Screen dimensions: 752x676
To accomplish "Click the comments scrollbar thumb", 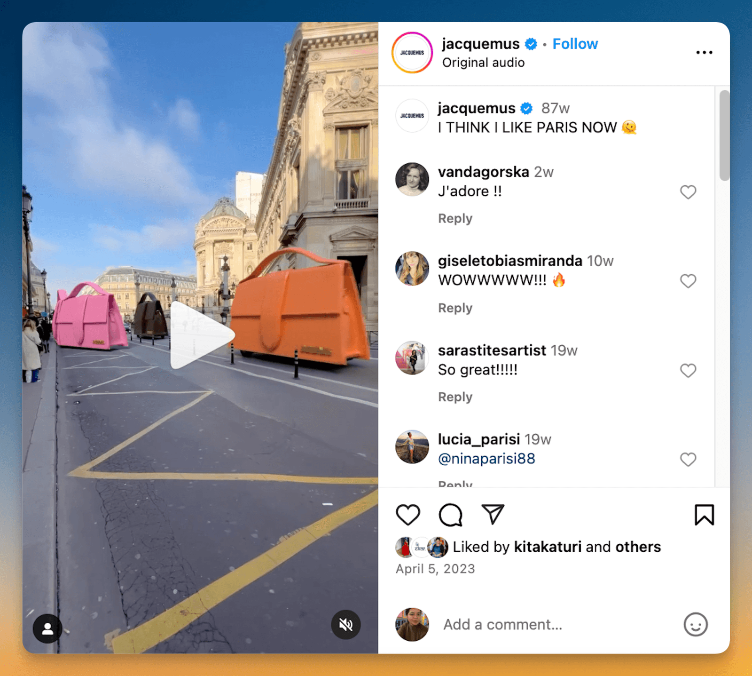I will 724,135.
